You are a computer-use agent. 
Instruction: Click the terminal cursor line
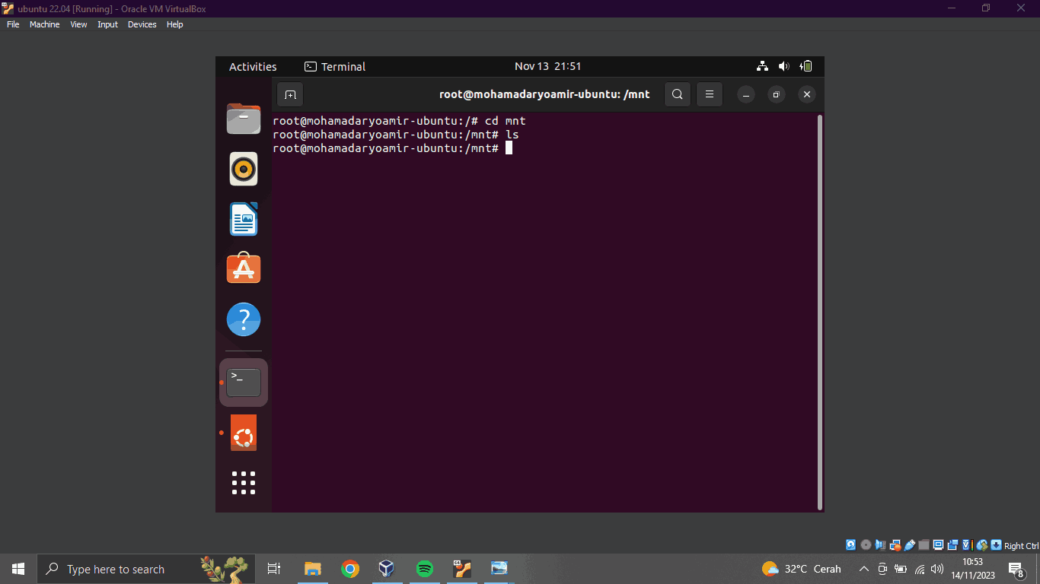(392, 148)
